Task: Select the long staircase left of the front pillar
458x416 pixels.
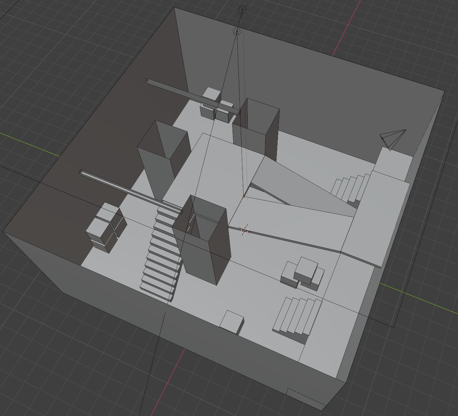Action: pyautogui.click(x=161, y=254)
